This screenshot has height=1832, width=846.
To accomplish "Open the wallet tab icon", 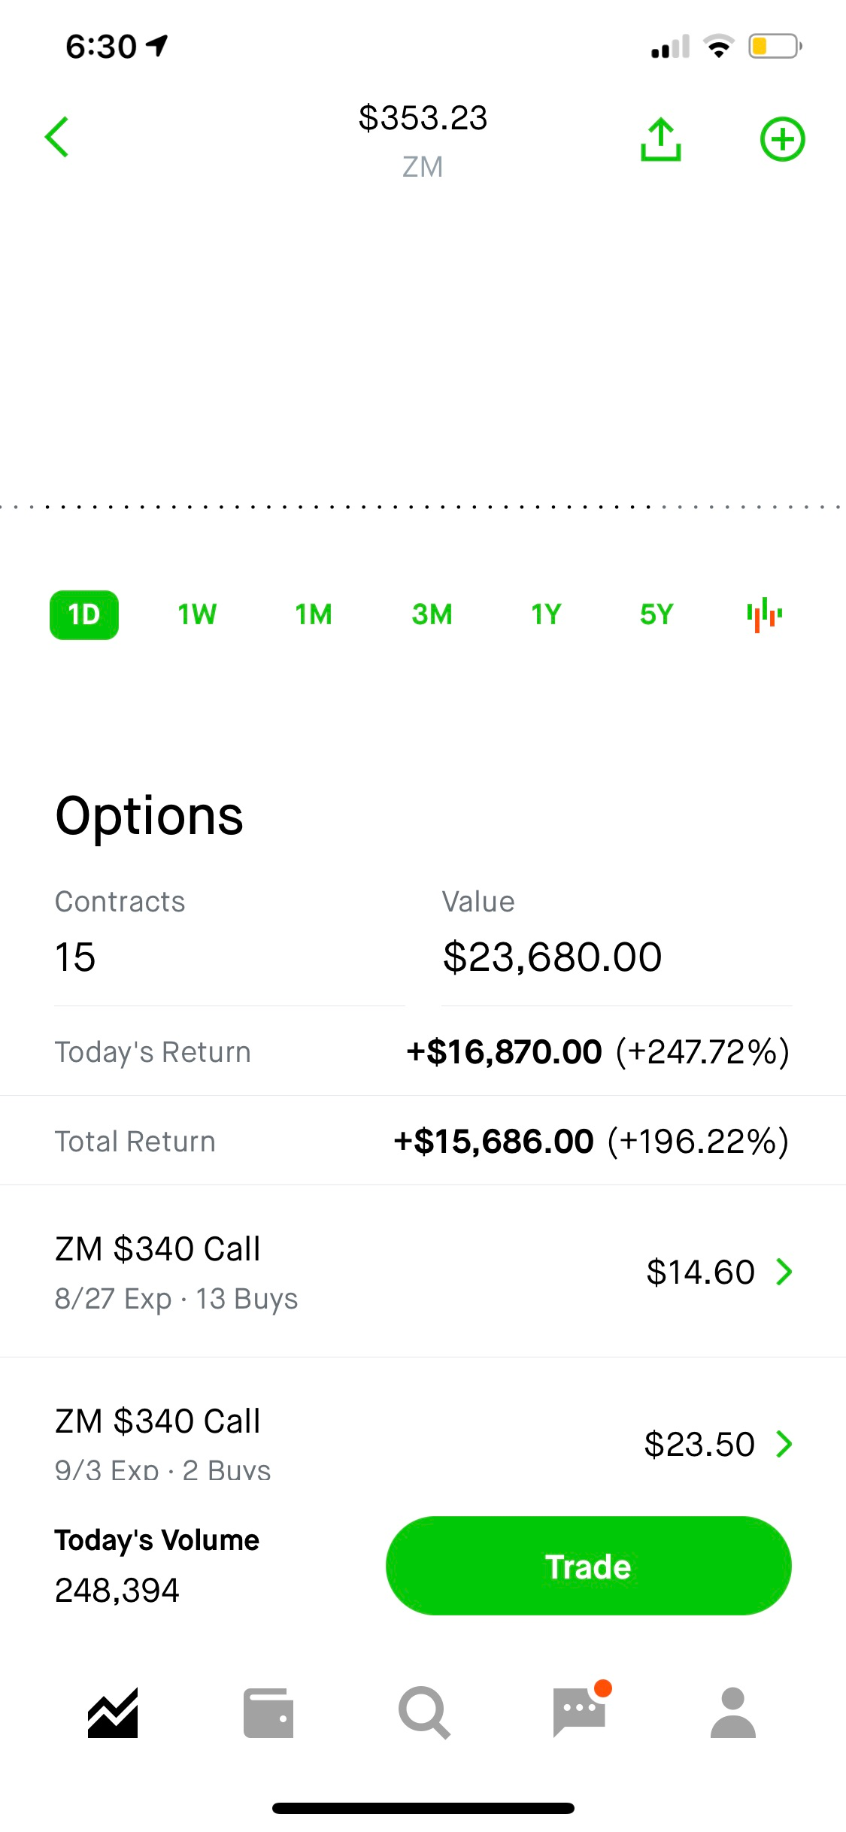I will 268,1713.
